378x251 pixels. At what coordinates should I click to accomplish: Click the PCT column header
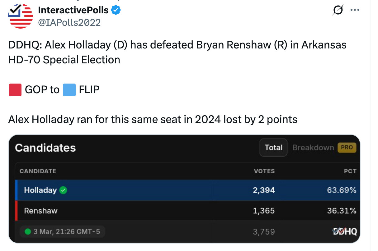click(350, 171)
